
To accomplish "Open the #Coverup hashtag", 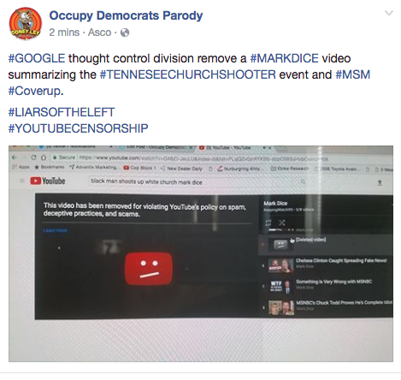I will pos(34,91).
